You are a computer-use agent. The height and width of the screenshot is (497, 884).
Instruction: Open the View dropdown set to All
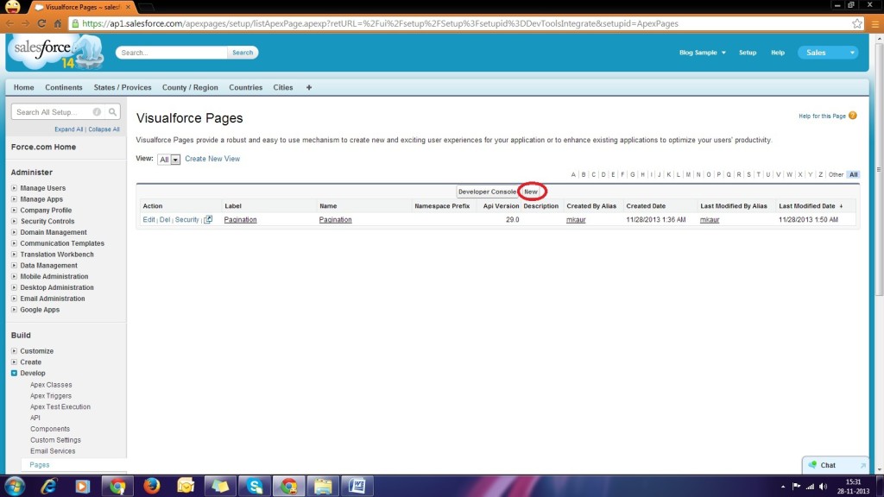(x=168, y=160)
